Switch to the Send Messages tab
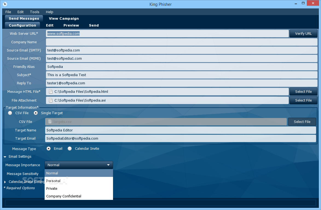This screenshot has height=210, width=321. (24, 18)
